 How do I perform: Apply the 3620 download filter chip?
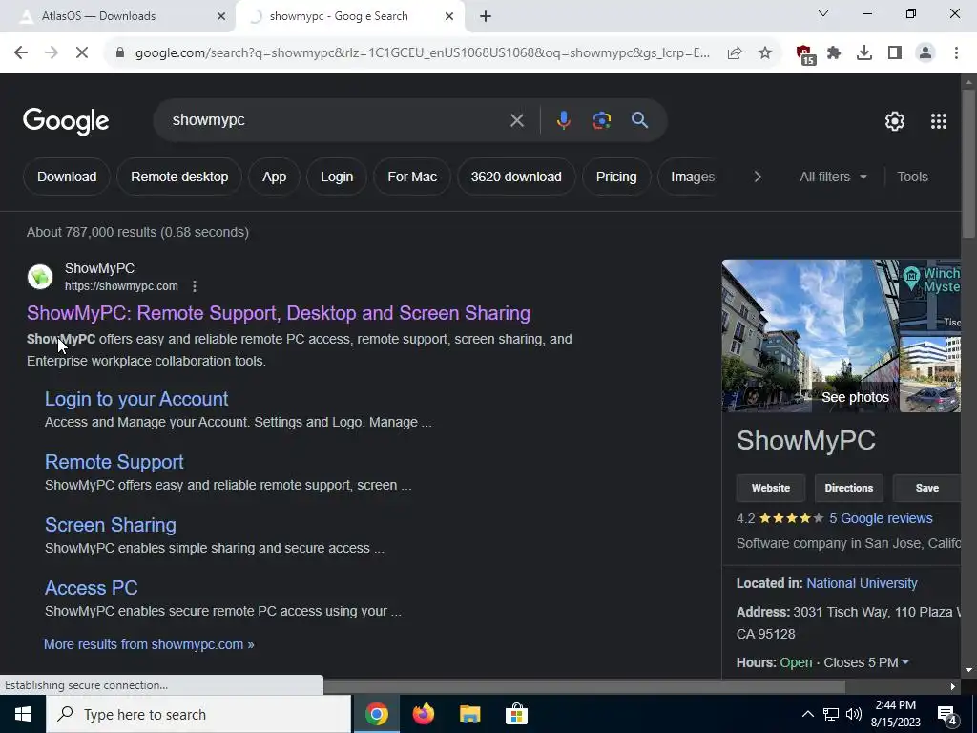pos(516,177)
